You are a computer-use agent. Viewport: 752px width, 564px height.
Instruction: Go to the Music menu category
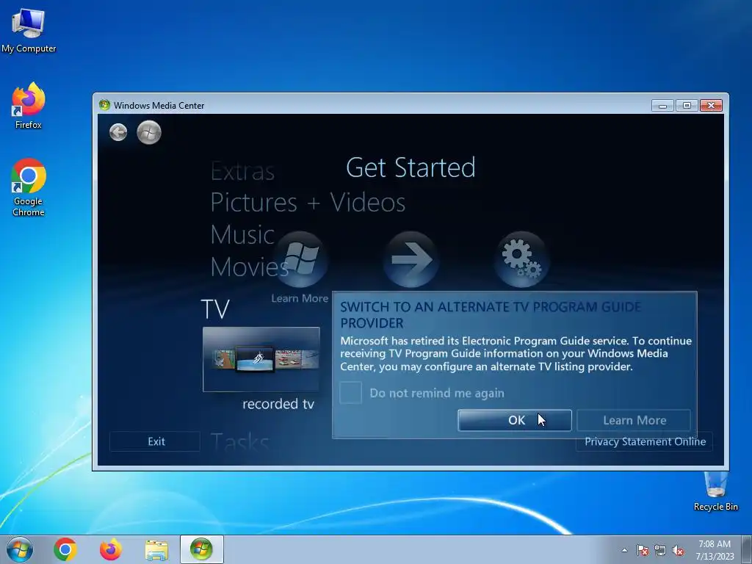pyautogui.click(x=242, y=234)
